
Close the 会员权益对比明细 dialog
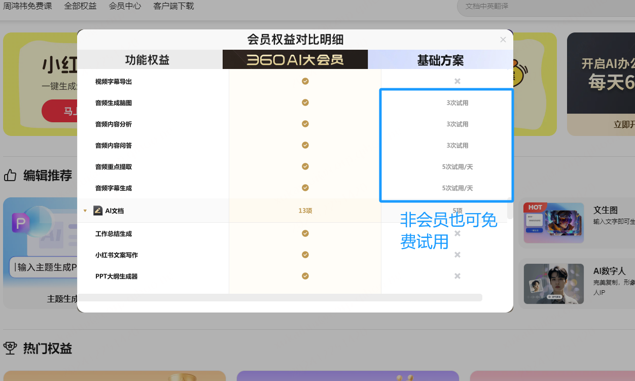pos(503,40)
